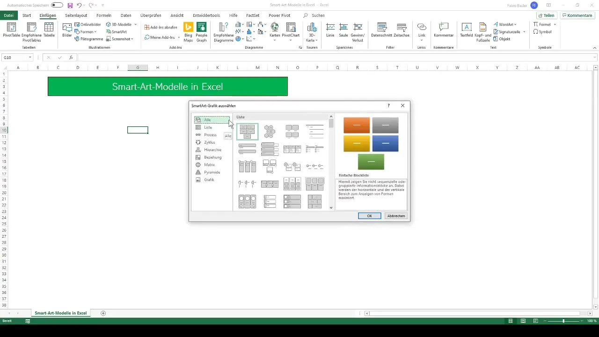The height and width of the screenshot is (337, 599).
Task: Click the zoom slider in status bar
Action: (x=563, y=321)
